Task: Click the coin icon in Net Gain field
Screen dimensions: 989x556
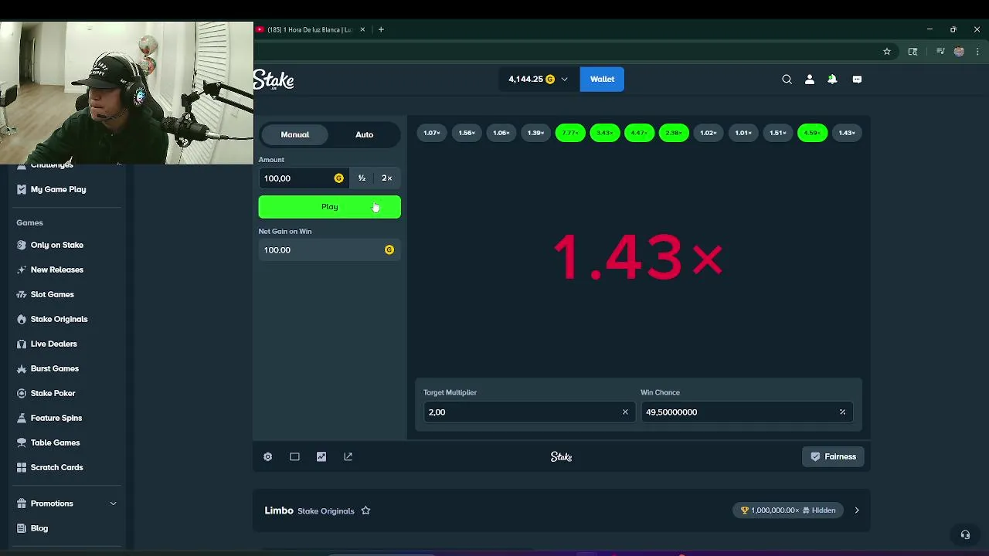Action: click(389, 249)
